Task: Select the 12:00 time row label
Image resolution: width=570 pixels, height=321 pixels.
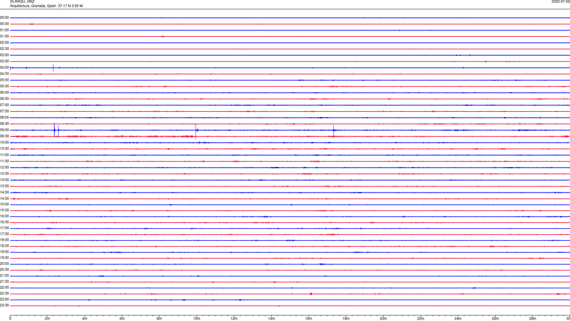Action: (x=4, y=168)
